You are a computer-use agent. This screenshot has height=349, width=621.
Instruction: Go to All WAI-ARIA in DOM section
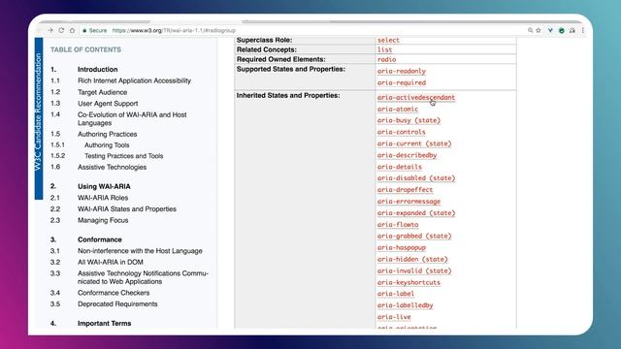(110, 263)
